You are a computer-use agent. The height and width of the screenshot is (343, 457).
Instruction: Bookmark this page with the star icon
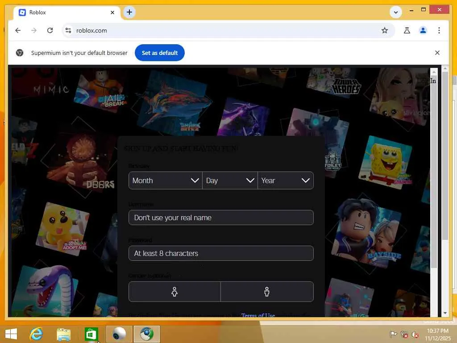384,30
